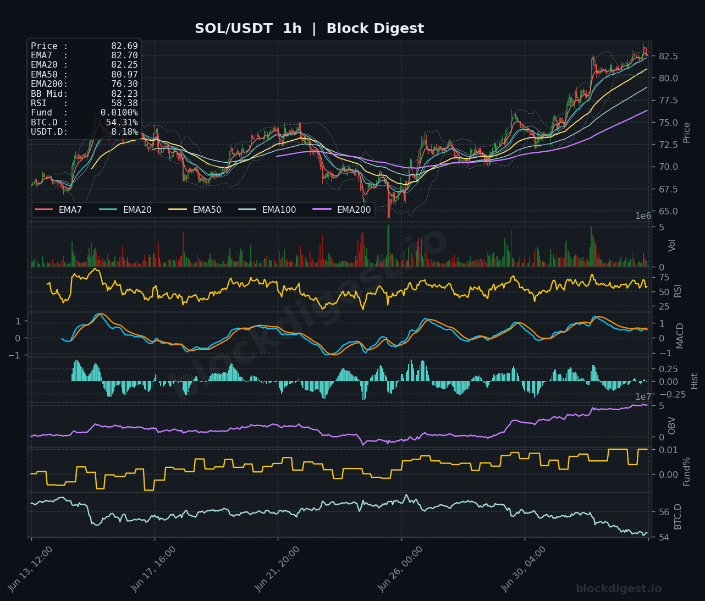Select the EMA7 legend entry

(x=58, y=209)
